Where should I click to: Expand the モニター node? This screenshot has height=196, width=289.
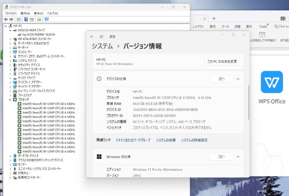[x=10, y=164]
